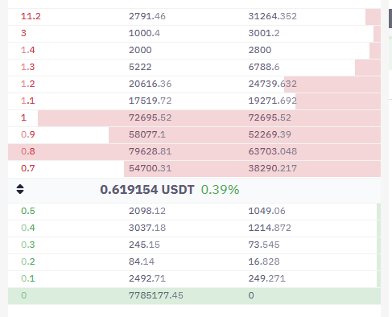Click the lowest ask price 0.7
392x317 pixels.
[28, 168]
